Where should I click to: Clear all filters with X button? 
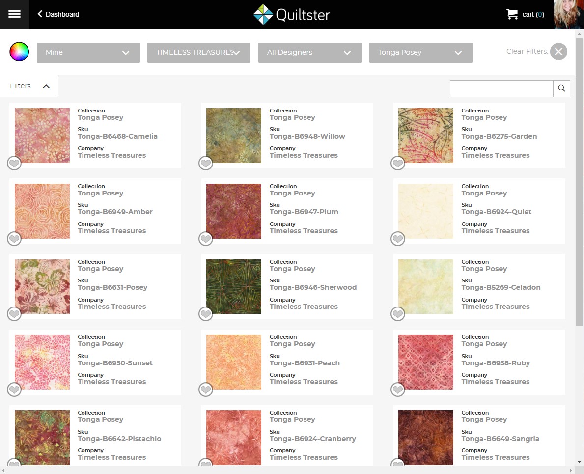click(558, 52)
